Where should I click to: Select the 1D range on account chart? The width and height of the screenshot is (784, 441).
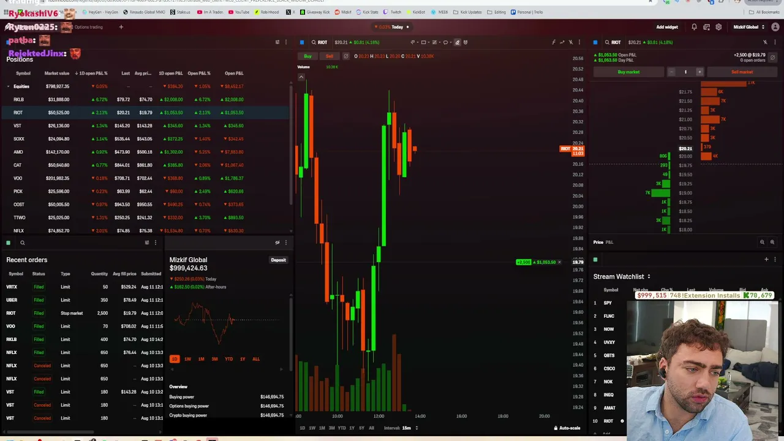click(175, 359)
